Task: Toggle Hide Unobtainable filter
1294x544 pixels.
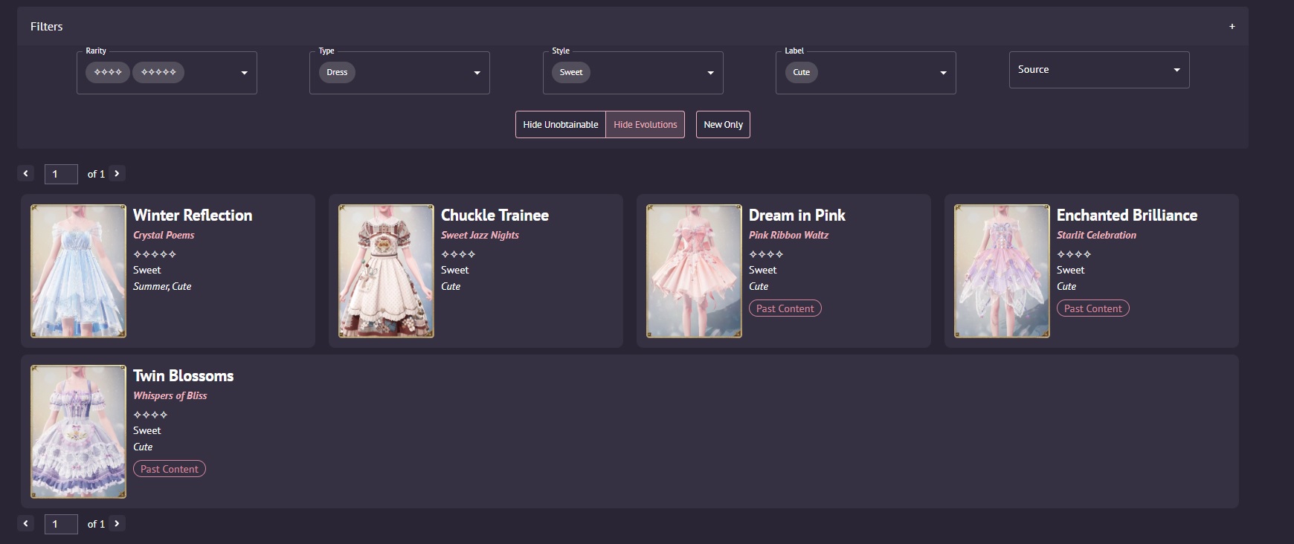Action: click(561, 125)
